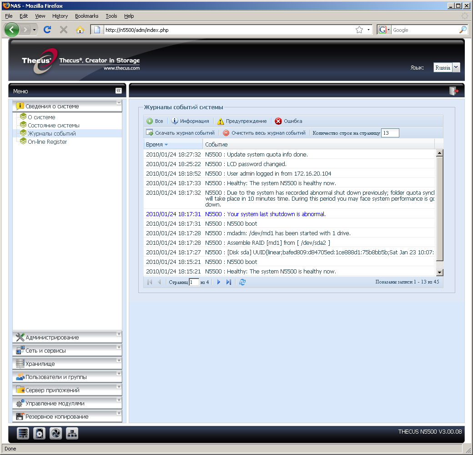This screenshot has width=473, height=455.
Task: Click the log scrollbar up arrow
Action: (439, 153)
